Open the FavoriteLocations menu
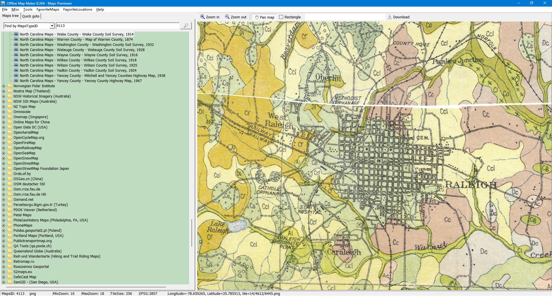This screenshot has width=552, height=296. point(78,9)
